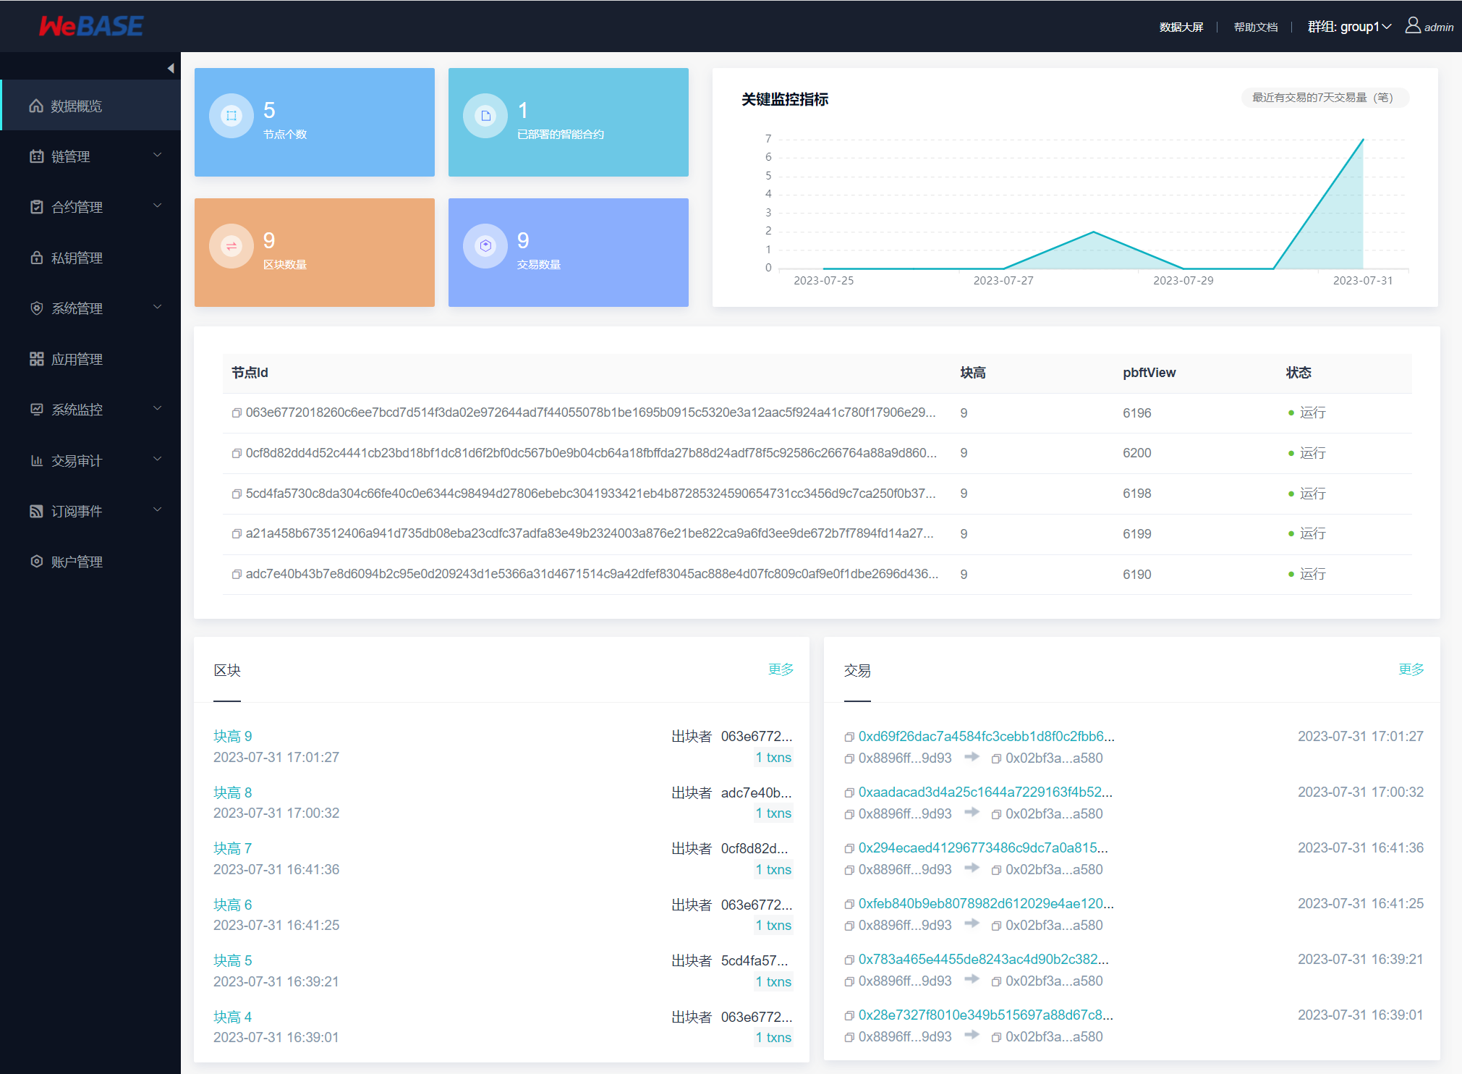Screen dimensions: 1462x1074
Task: Click 更多 in the 区块 panel
Action: [x=781, y=669]
